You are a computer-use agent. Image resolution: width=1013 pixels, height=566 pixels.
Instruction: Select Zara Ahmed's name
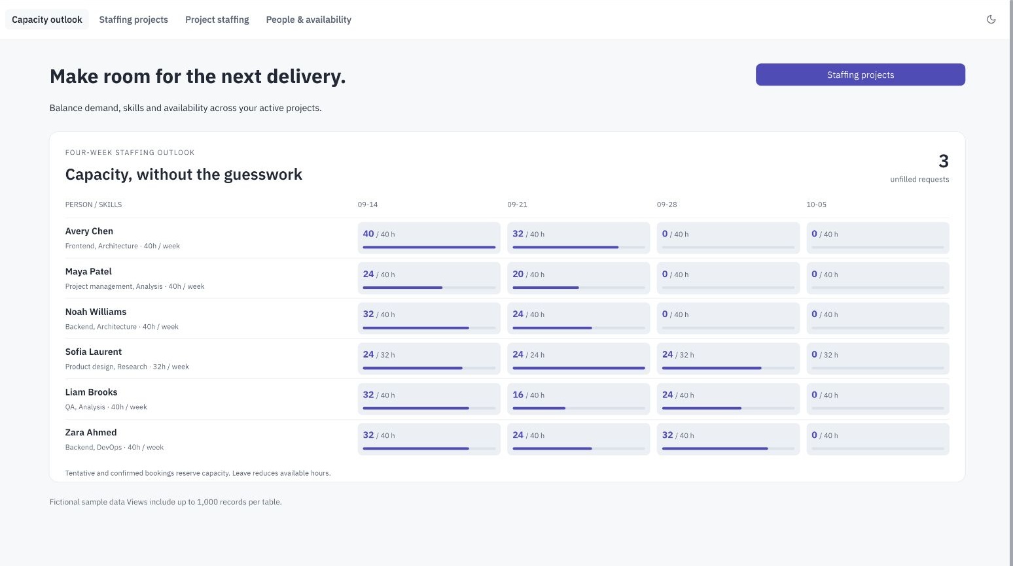(x=91, y=433)
